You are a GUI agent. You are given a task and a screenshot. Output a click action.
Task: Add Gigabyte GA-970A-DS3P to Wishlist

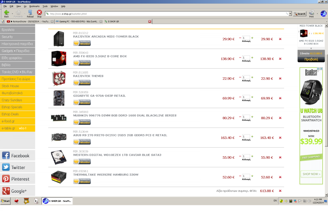tap(82, 102)
